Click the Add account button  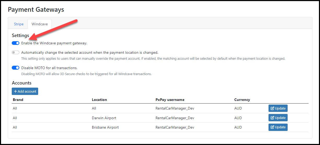pos(25,91)
